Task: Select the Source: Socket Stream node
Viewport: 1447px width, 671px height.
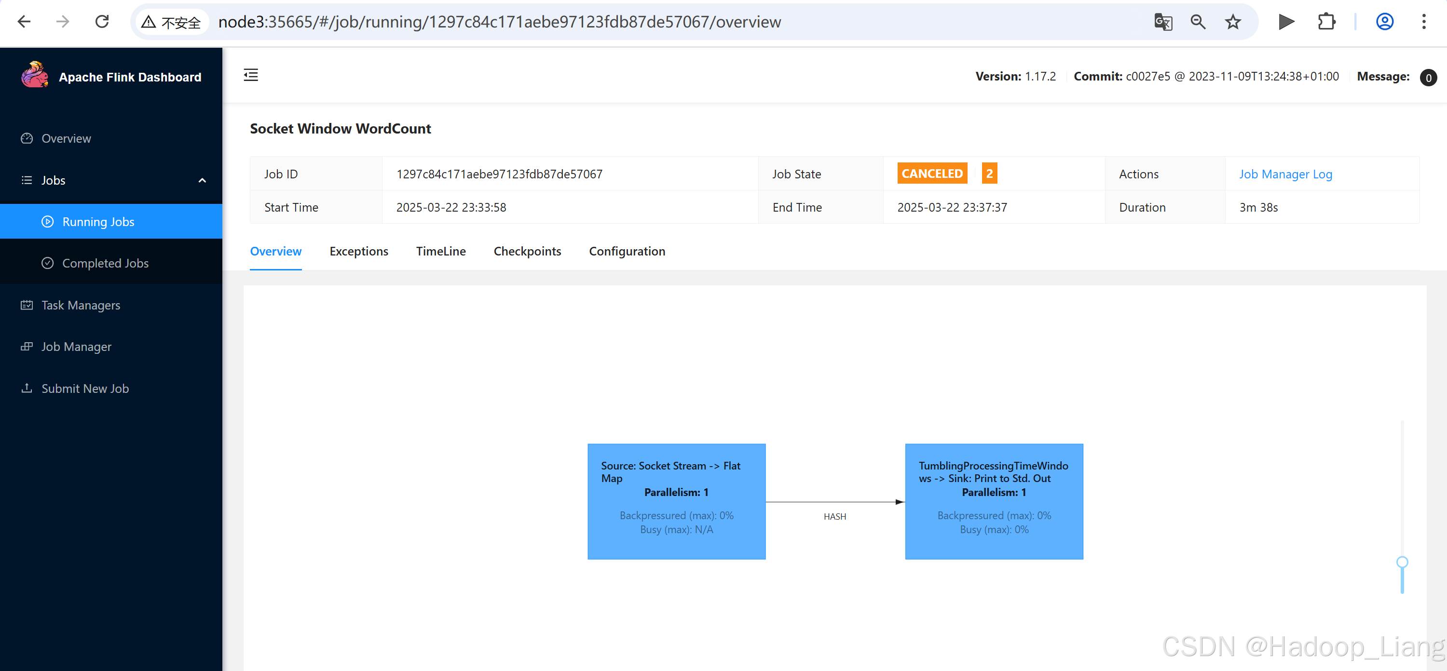Action: 676,501
